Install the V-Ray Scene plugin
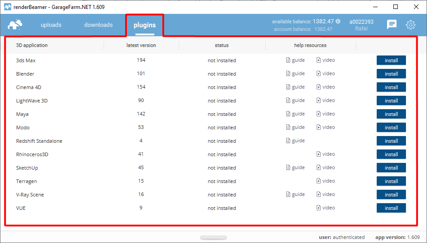 391,195
